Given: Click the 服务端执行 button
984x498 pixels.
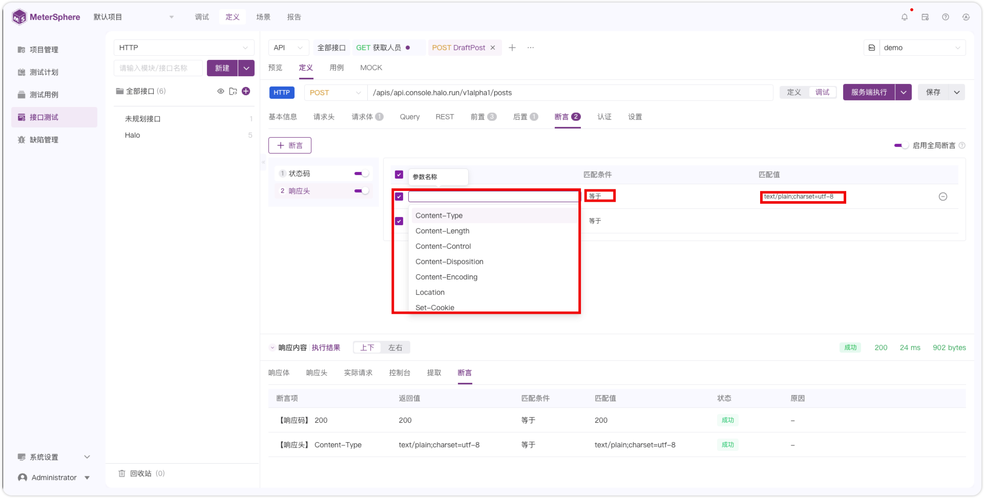Looking at the screenshot, I should [869, 92].
